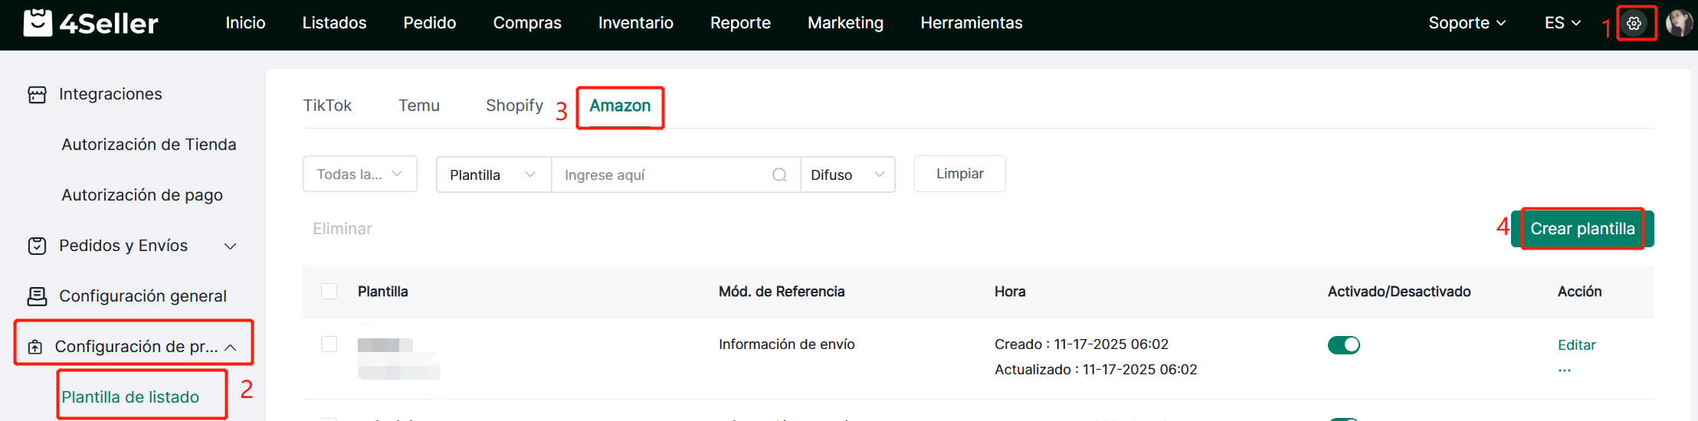Open the three-dots more actions menu
This screenshot has width=1698, height=421.
1564,370
